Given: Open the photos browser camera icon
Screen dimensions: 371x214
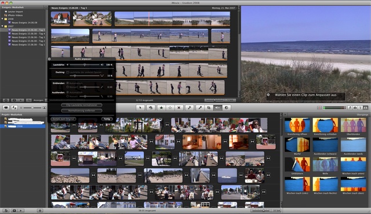Looking at the screenshot, I should pos(355,108).
